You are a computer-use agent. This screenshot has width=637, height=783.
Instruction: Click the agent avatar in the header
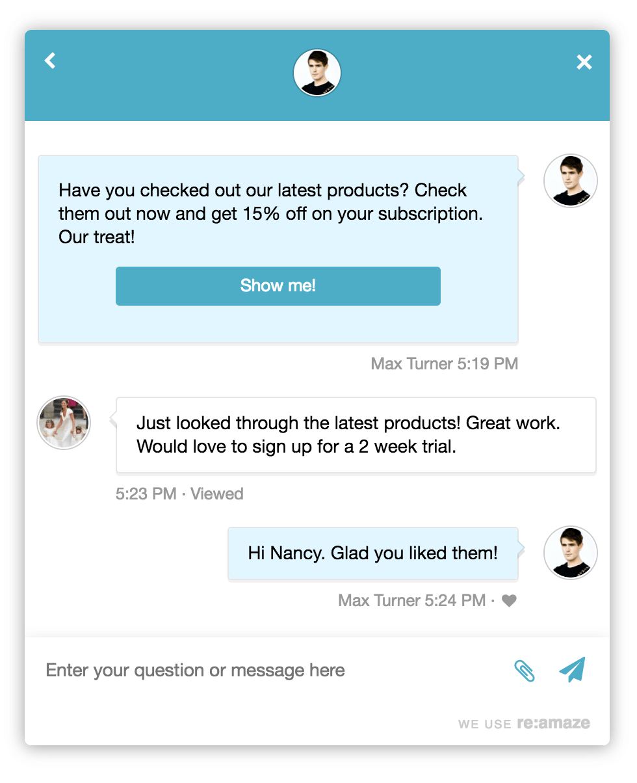[x=317, y=73]
